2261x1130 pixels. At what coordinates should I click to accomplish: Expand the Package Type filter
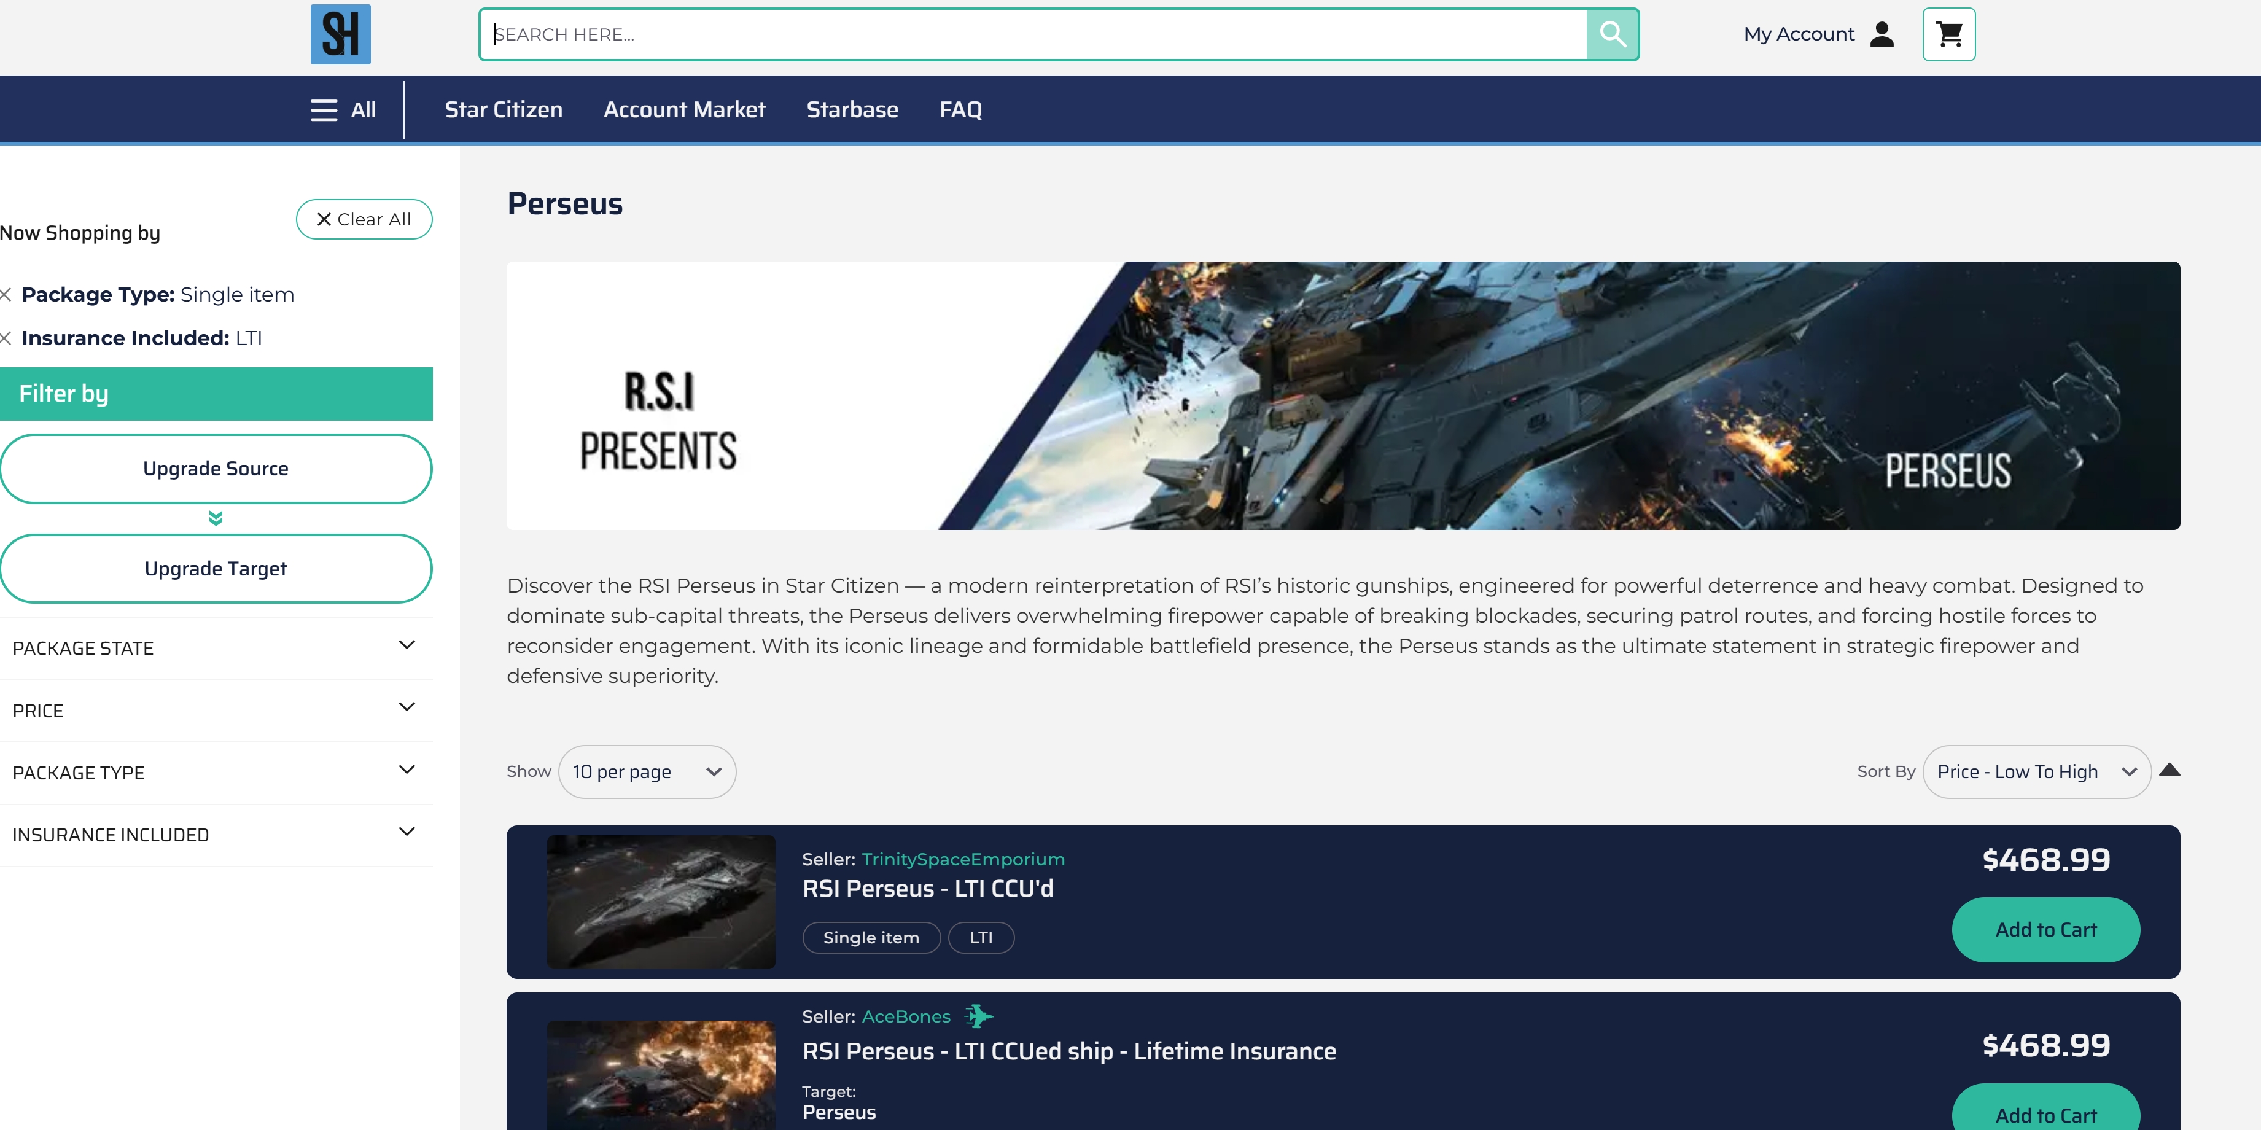216,773
